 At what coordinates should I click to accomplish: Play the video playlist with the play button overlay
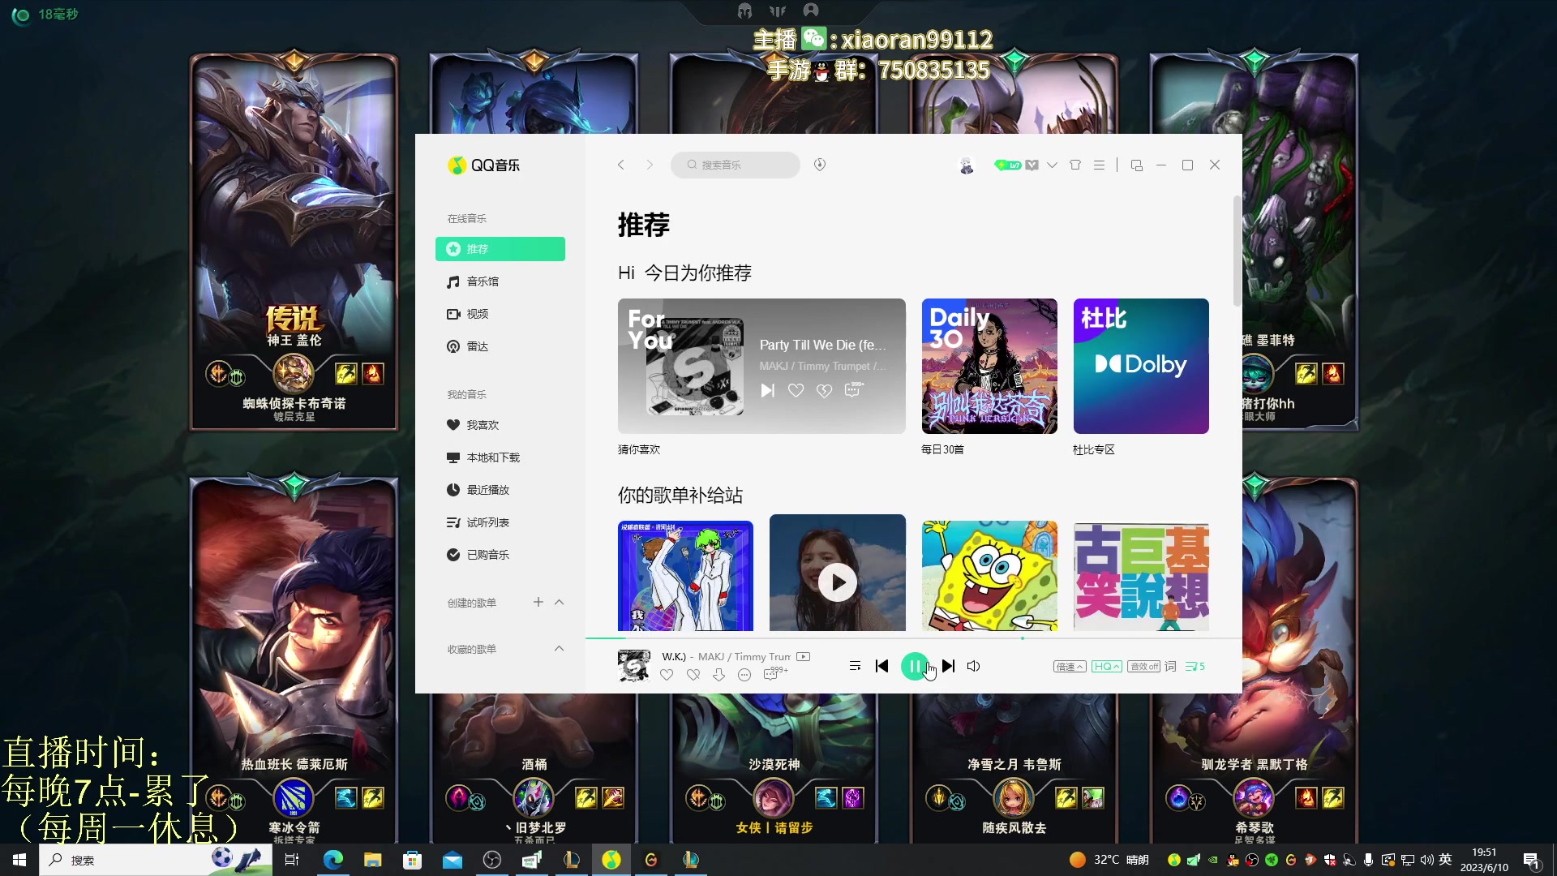(x=838, y=582)
